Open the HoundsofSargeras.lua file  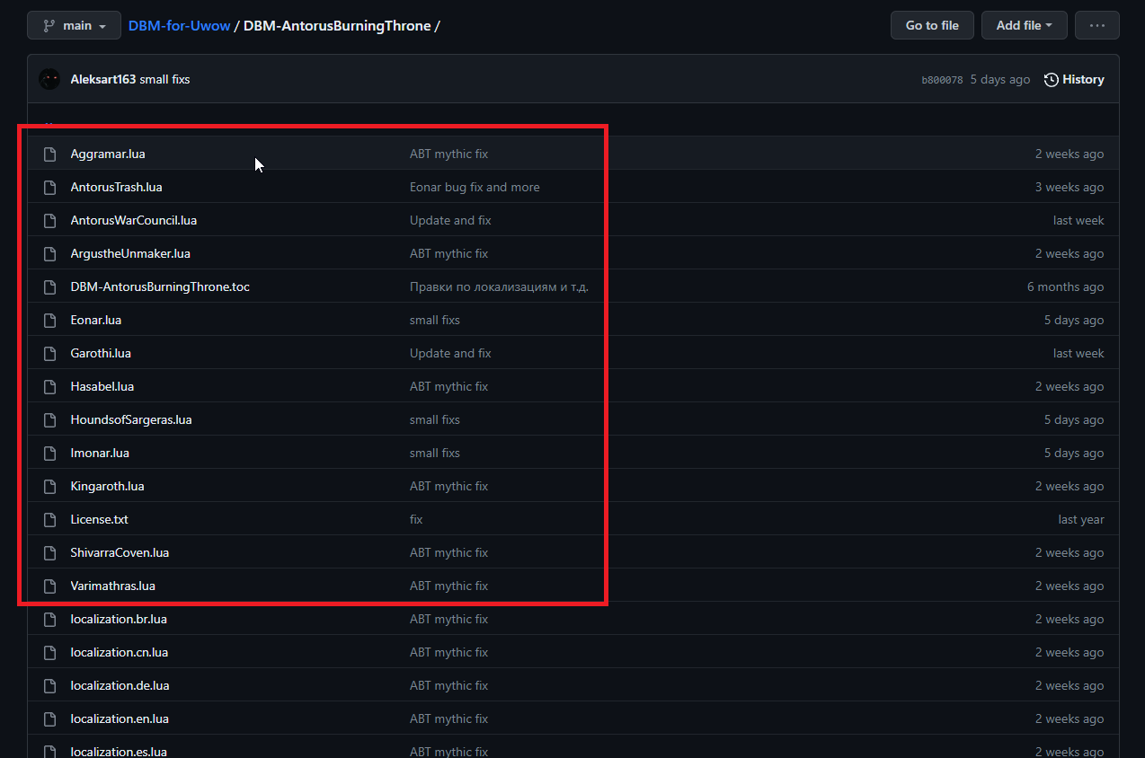131,420
